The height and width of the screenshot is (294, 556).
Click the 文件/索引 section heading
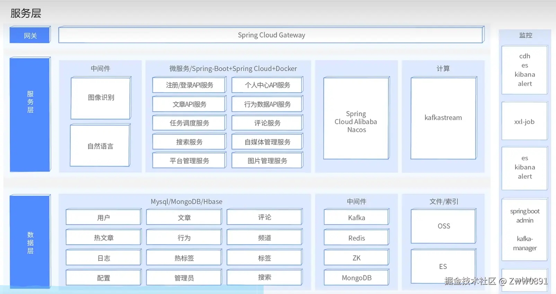(443, 201)
